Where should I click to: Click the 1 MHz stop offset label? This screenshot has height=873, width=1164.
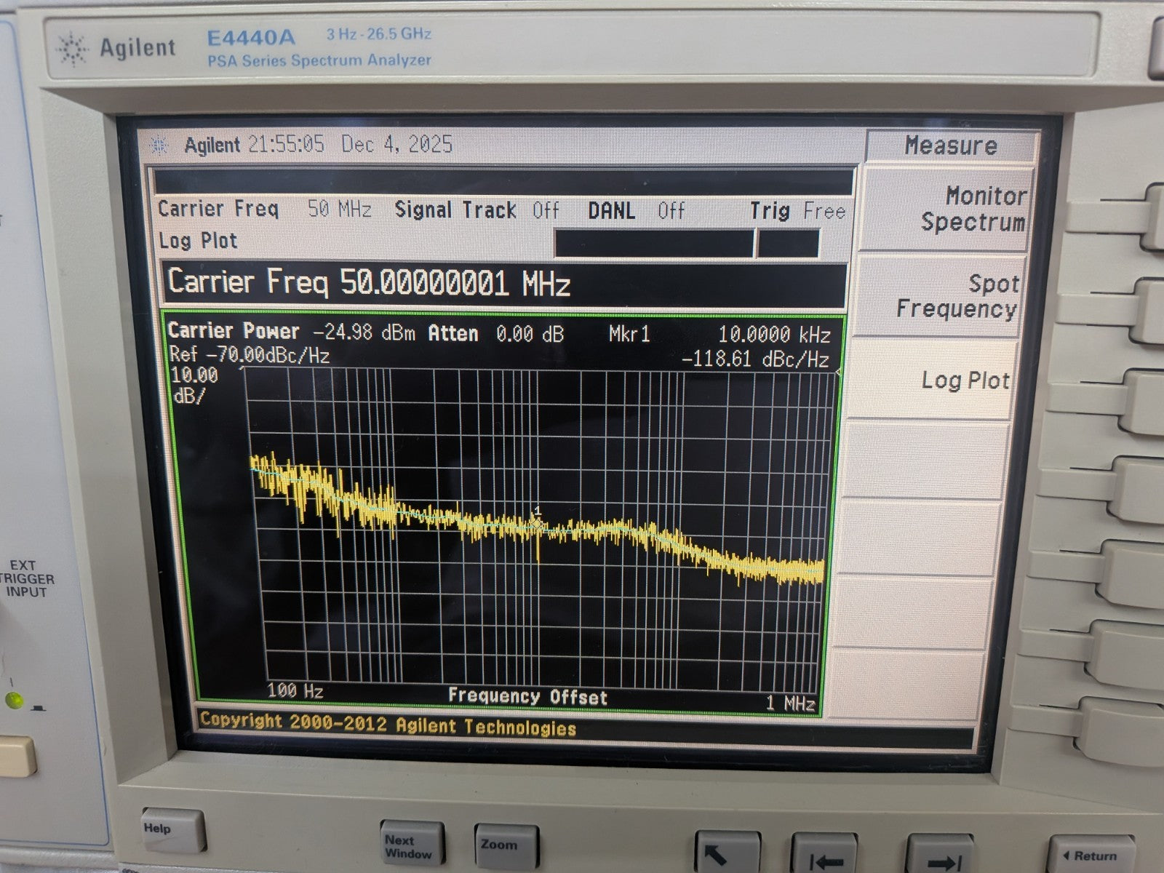point(790,703)
